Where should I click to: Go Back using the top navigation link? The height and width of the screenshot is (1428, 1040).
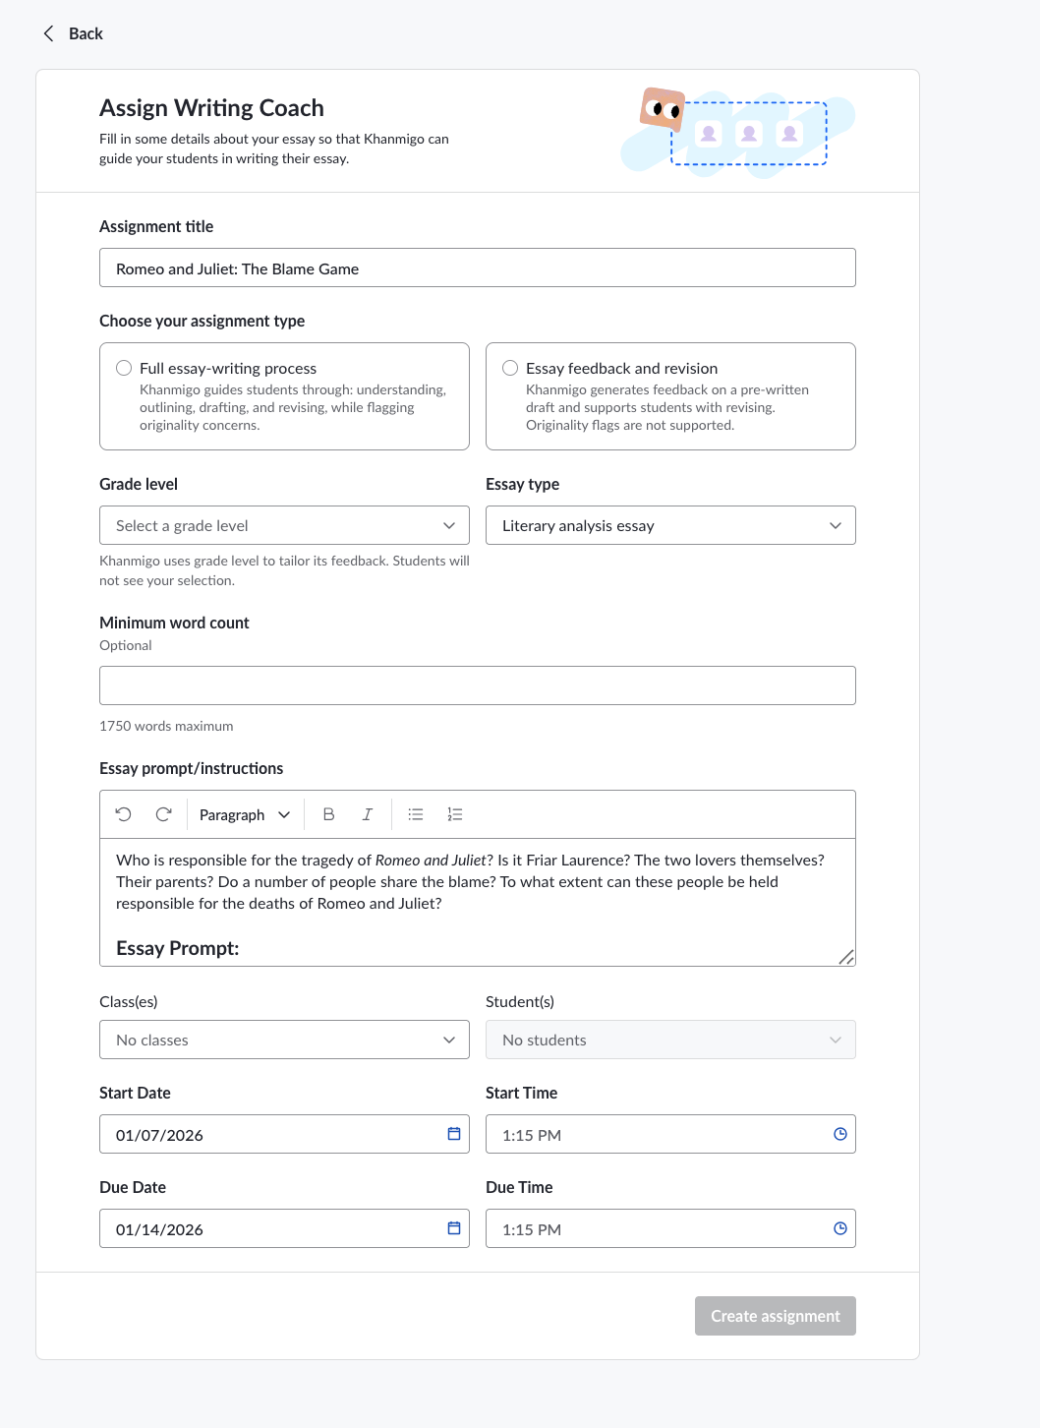point(85,32)
